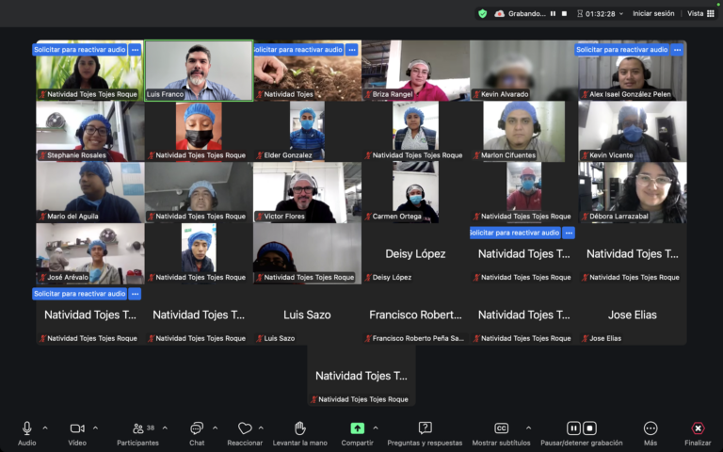Stop recording from top bar indicator
Image resolution: width=723 pixels, height=452 pixels.
tap(564, 14)
